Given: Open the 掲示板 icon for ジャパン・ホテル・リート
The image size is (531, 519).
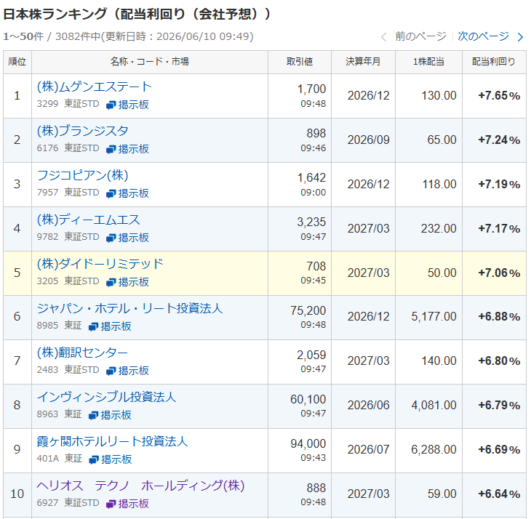Looking at the screenshot, I should pyautogui.click(x=110, y=326).
